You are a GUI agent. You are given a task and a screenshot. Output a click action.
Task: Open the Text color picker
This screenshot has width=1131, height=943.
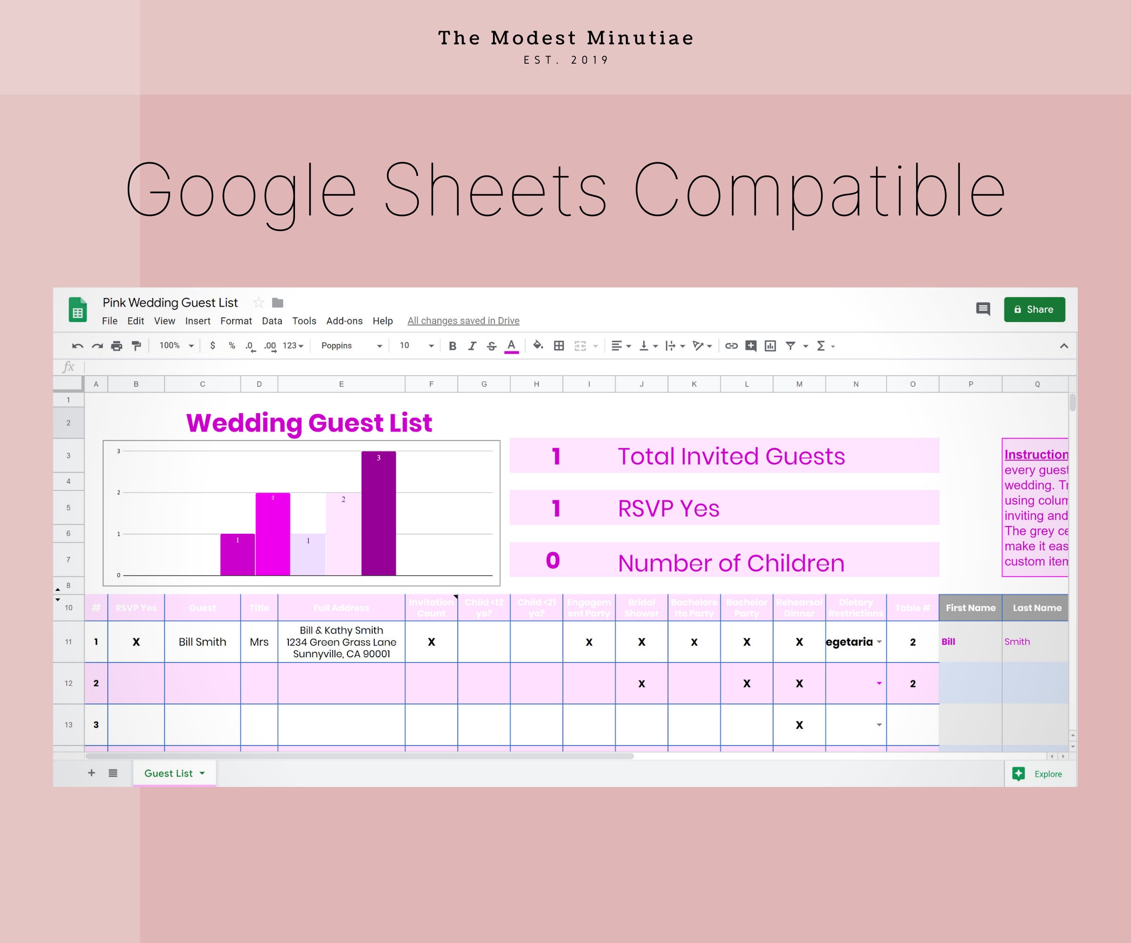coord(511,346)
